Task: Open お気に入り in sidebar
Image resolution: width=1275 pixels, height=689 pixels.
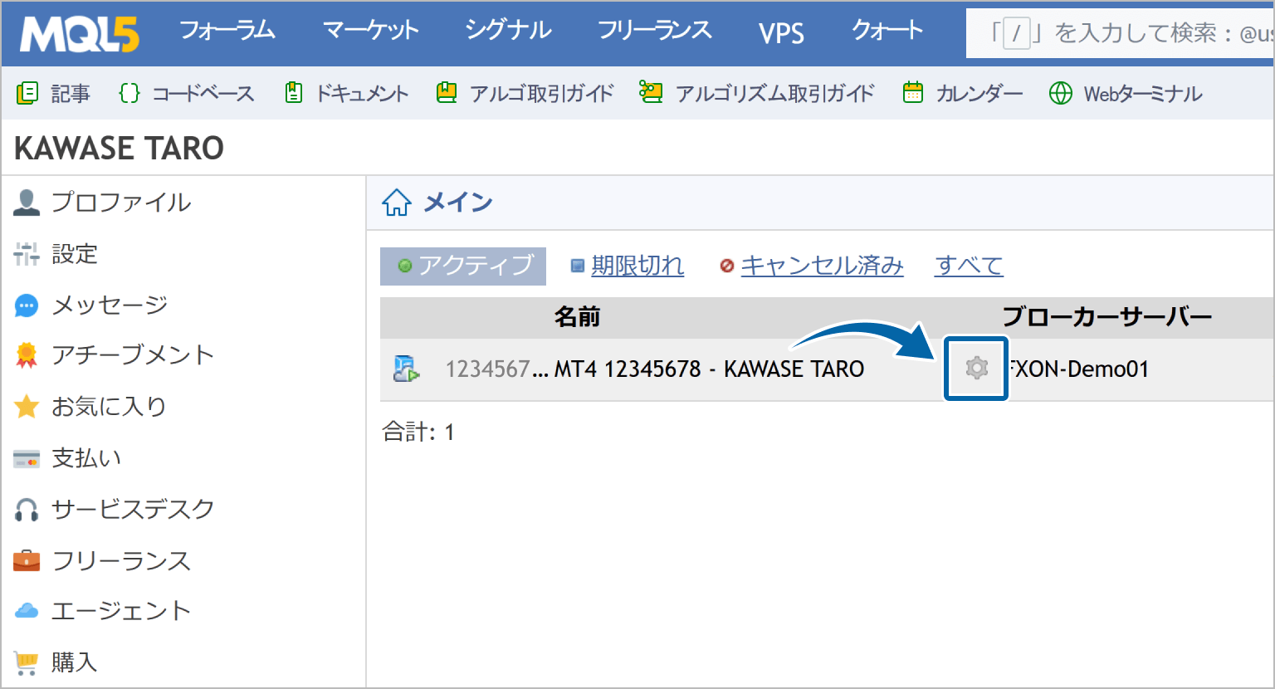Action: (x=110, y=407)
